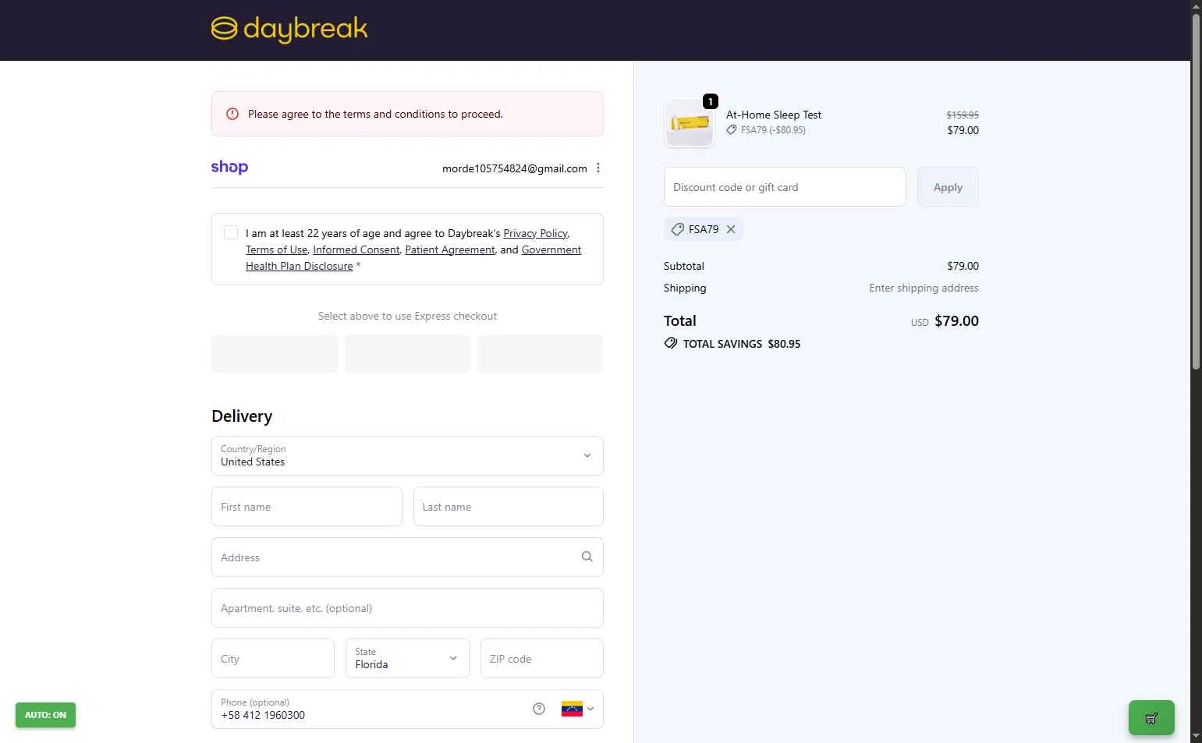Click 'Select above to use Express checkout' text
Image resolution: width=1202 pixels, height=743 pixels.
[407, 316]
